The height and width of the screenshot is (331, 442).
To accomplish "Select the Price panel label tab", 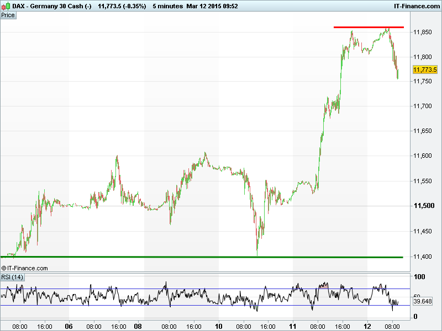I will pos(8,15).
